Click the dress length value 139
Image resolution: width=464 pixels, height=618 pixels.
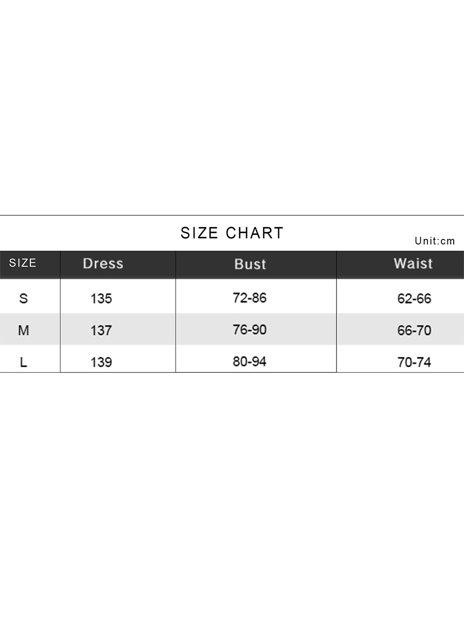point(101,363)
